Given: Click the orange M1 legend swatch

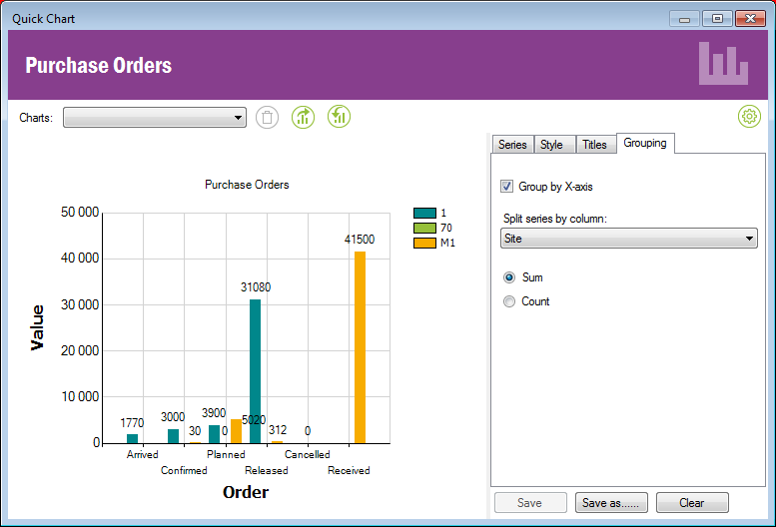Looking at the screenshot, I should click(424, 243).
